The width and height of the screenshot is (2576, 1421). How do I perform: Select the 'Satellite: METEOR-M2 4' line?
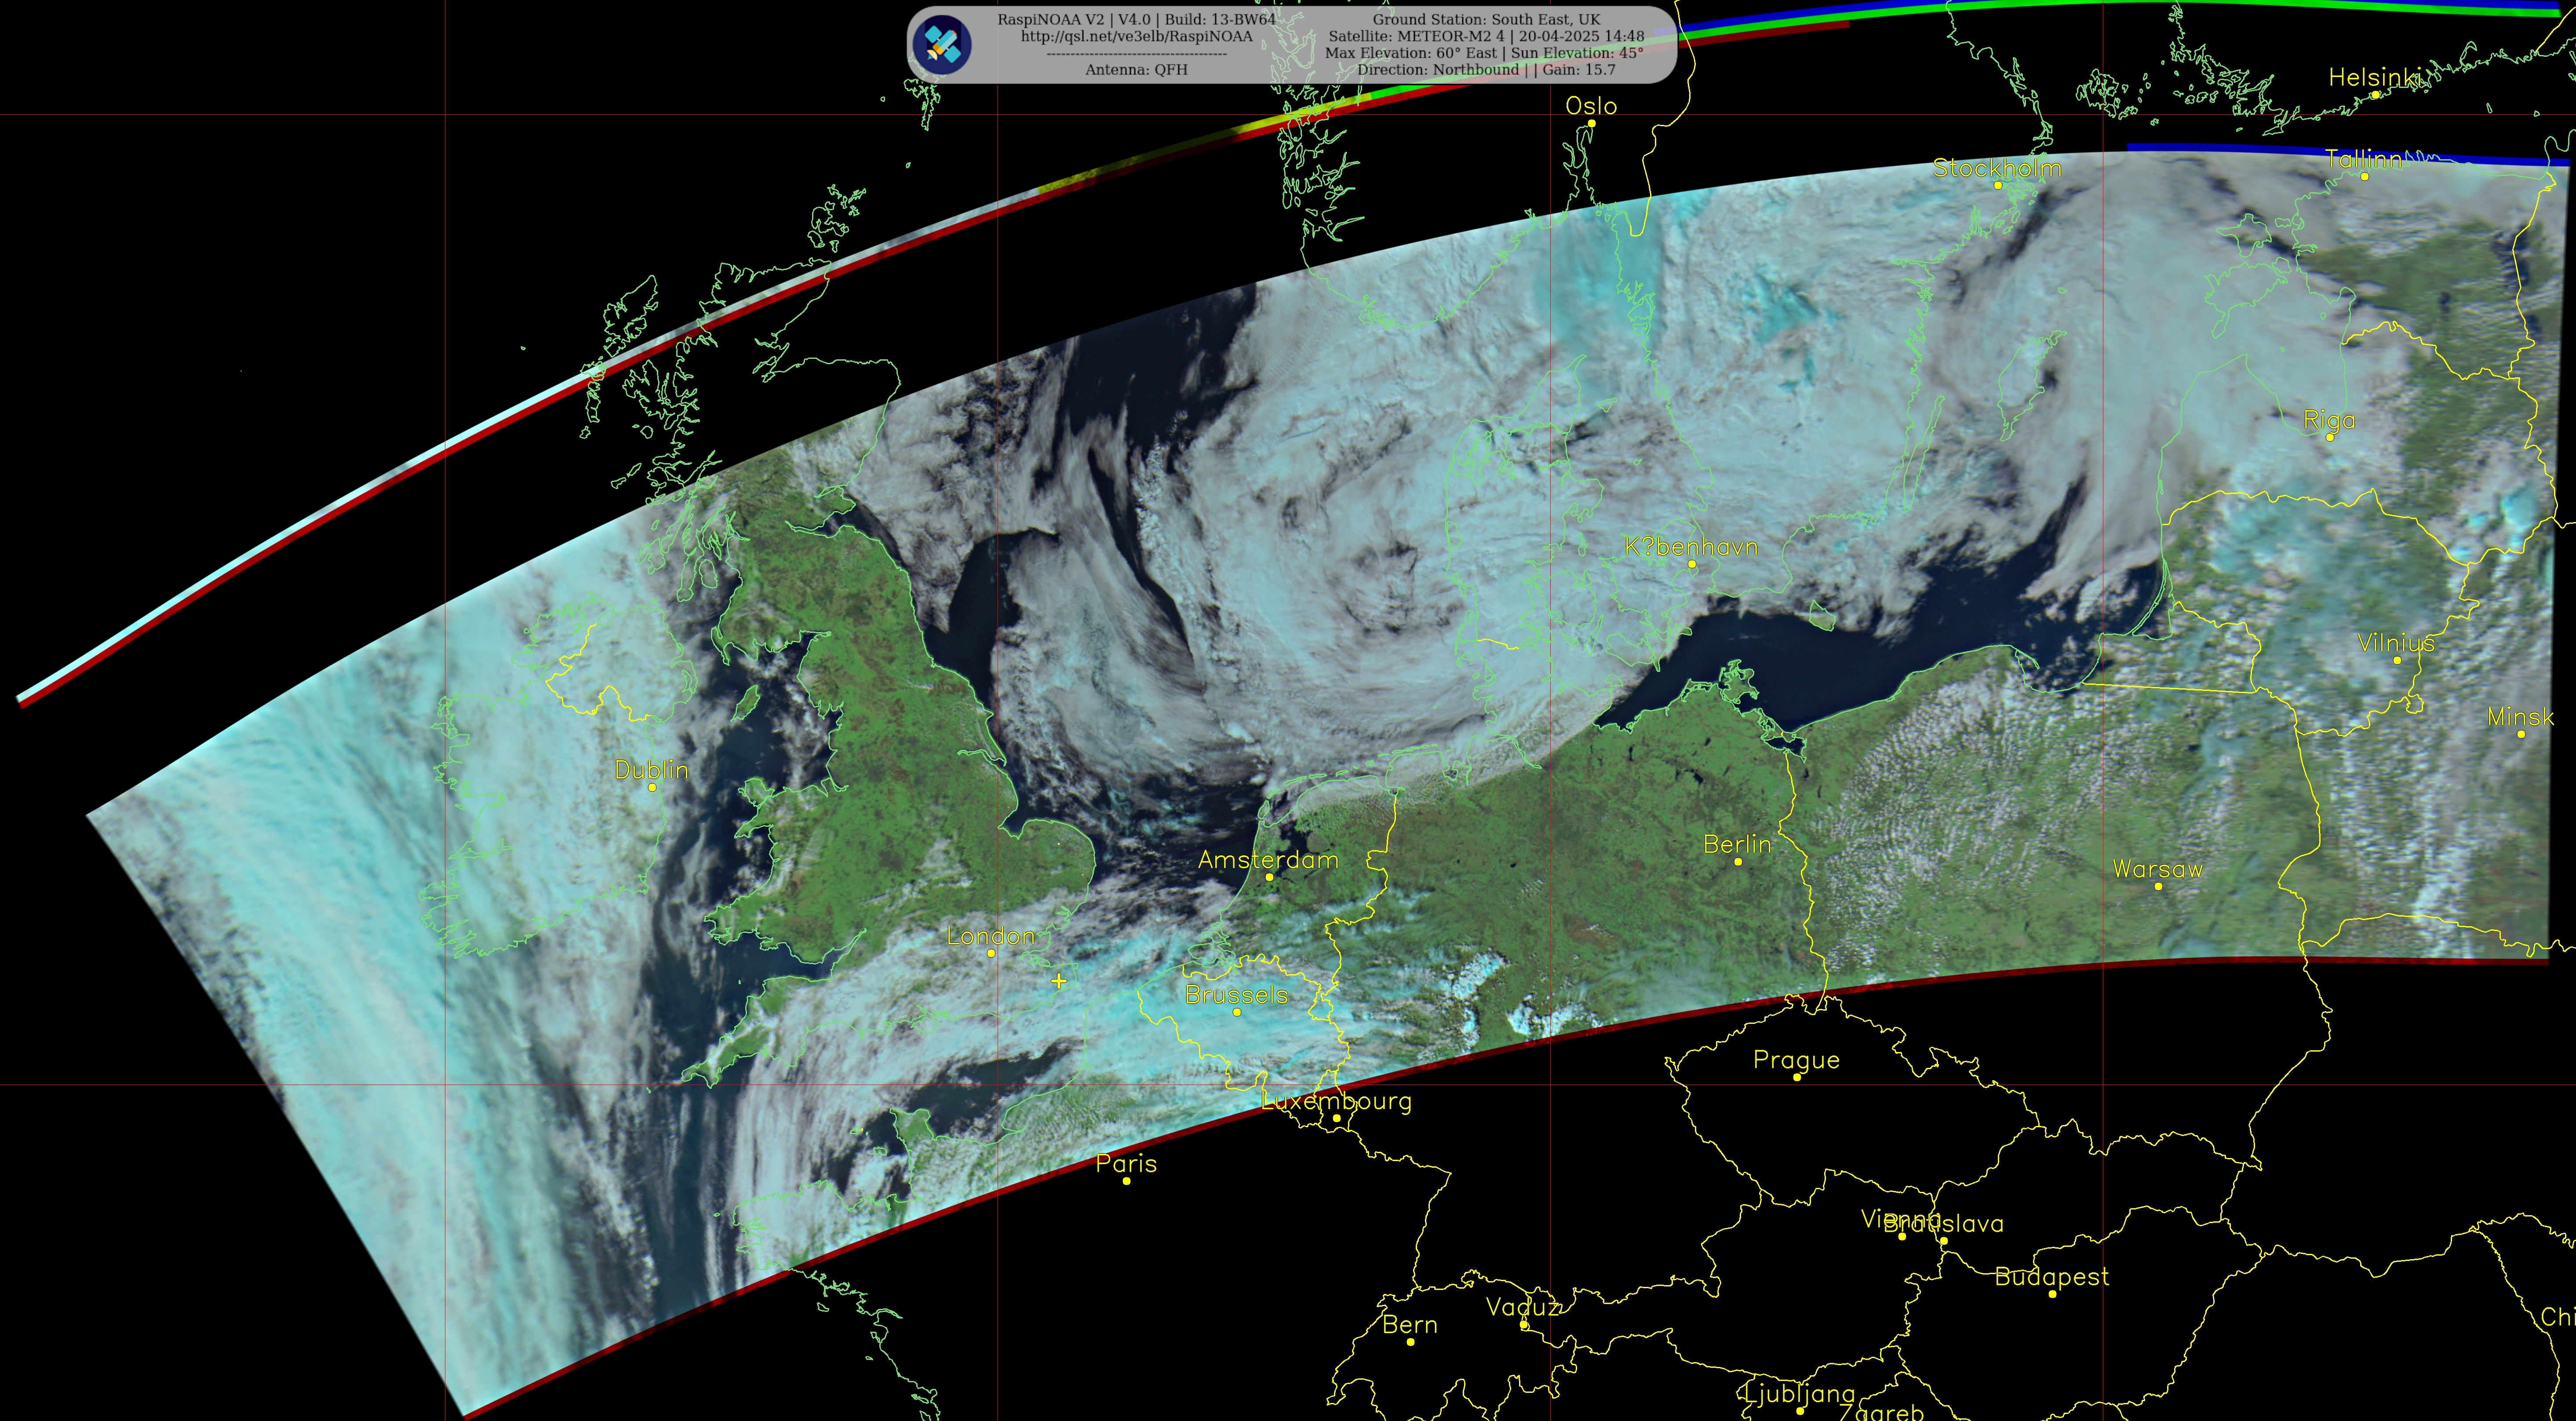[1486, 36]
